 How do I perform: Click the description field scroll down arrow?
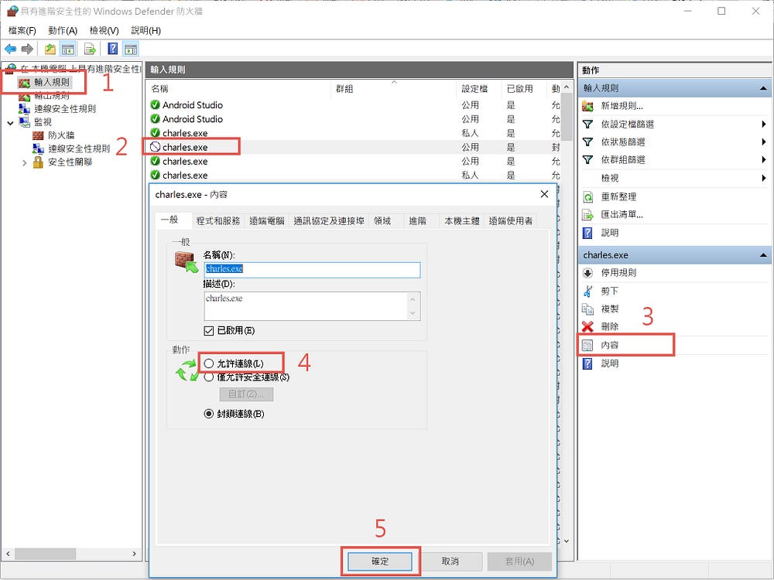click(x=413, y=313)
